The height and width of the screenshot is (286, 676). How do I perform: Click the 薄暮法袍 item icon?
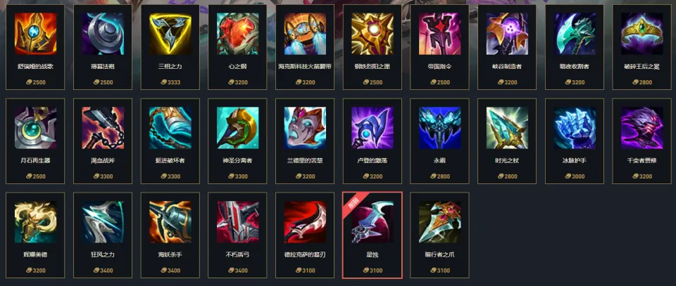click(x=103, y=34)
